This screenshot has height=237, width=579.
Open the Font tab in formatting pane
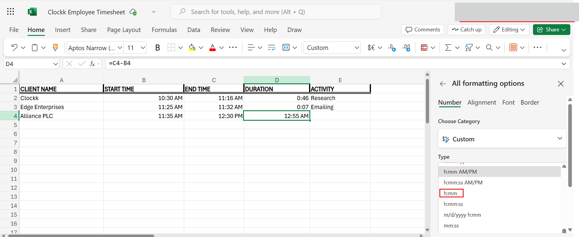(508, 103)
